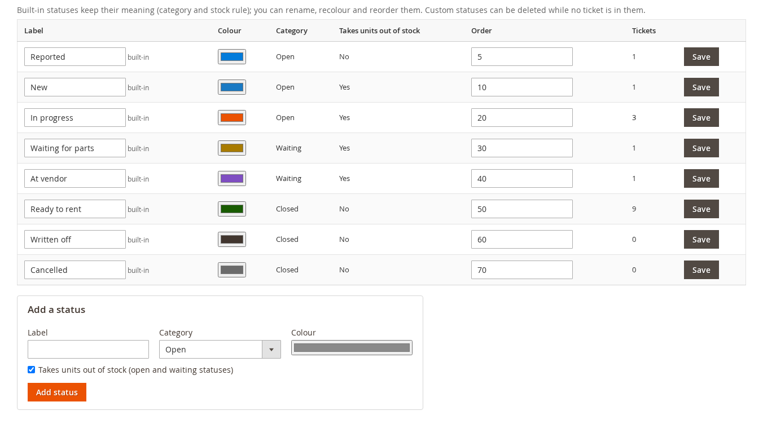The image size is (763, 437).
Task: Click the Tickets column header
Action: (x=644, y=31)
